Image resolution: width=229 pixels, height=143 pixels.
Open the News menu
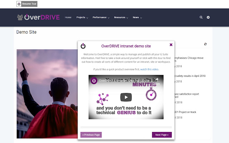[x=136, y=18]
